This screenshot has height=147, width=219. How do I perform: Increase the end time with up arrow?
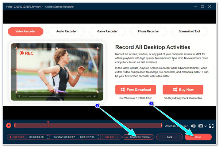tap(99, 136)
